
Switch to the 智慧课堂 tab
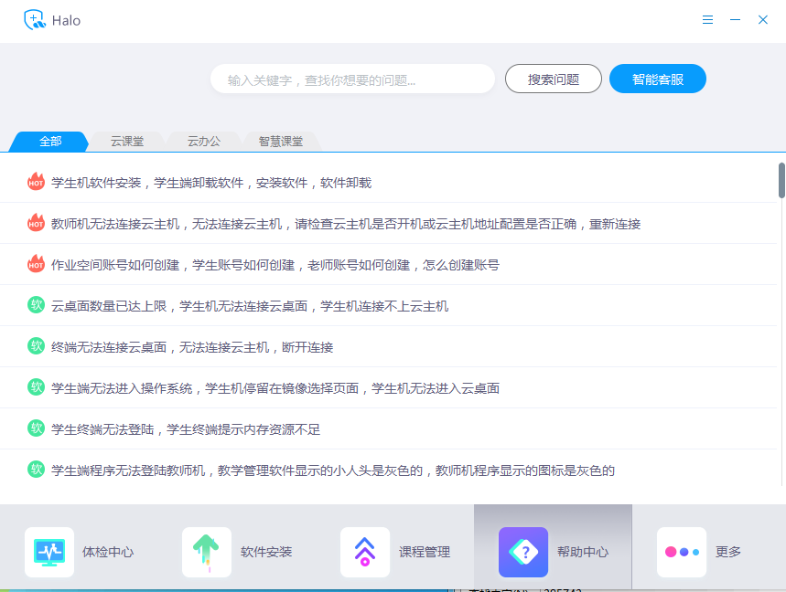(x=280, y=142)
